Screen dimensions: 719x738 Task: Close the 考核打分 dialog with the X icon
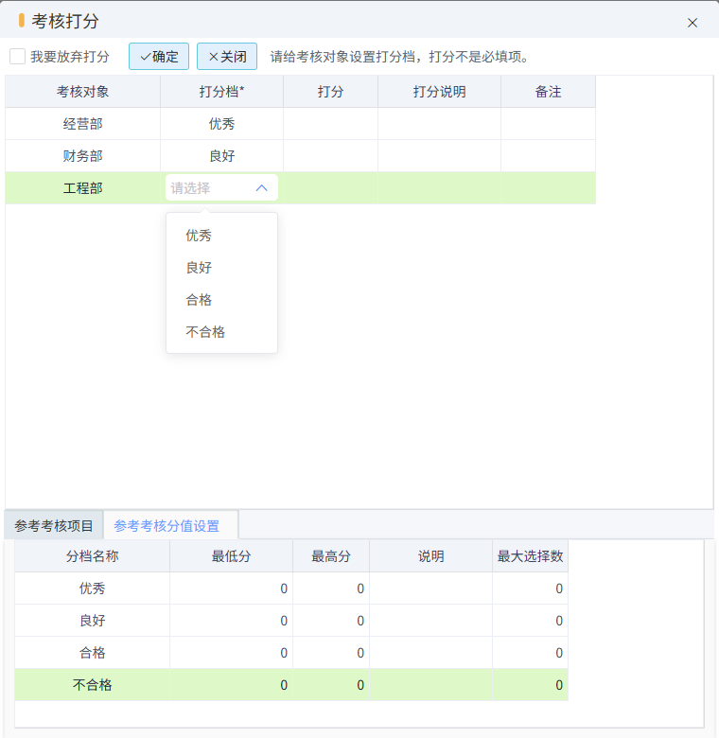click(x=692, y=23)
